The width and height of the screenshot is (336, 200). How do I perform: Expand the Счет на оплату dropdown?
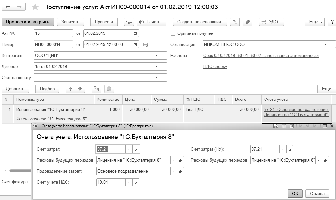pyautogui.click(x=156, y=78)
